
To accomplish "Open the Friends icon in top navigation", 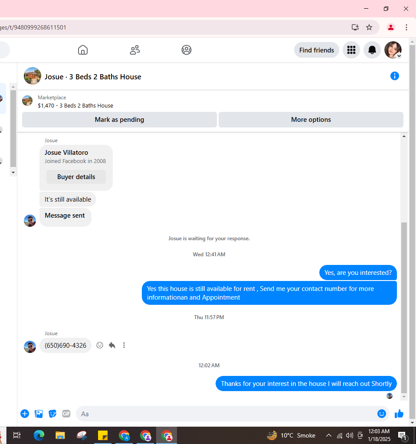I will click(x=135, y=50).
